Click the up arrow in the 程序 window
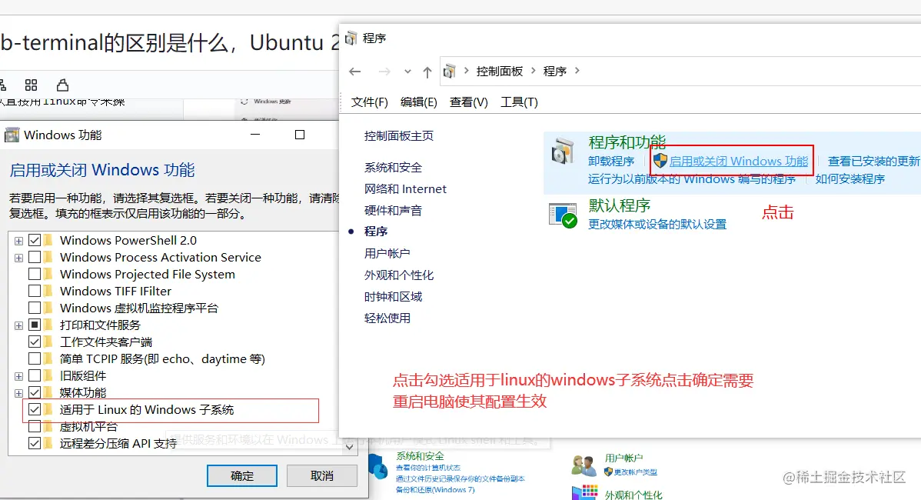The image size is (921, 500). tap(427, 72)
